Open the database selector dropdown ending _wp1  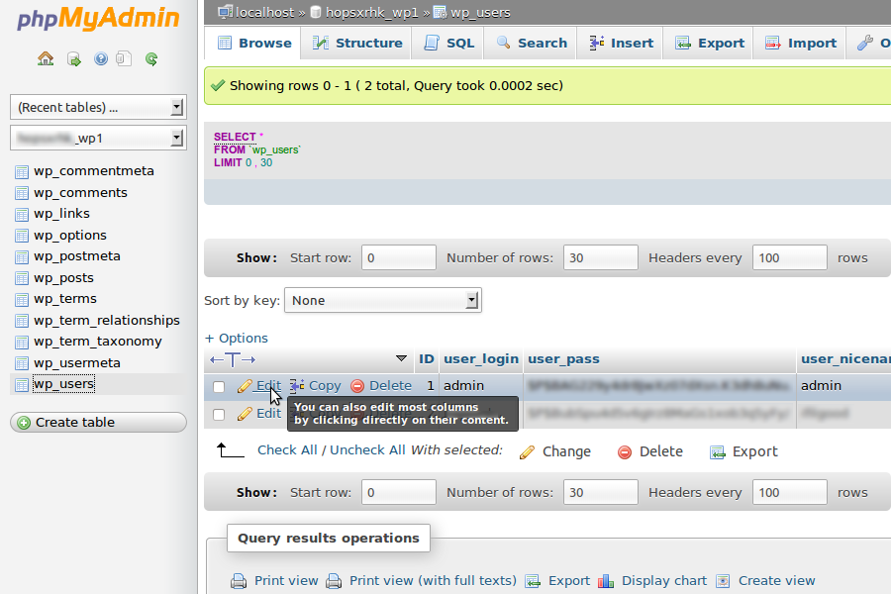point(98,139)
